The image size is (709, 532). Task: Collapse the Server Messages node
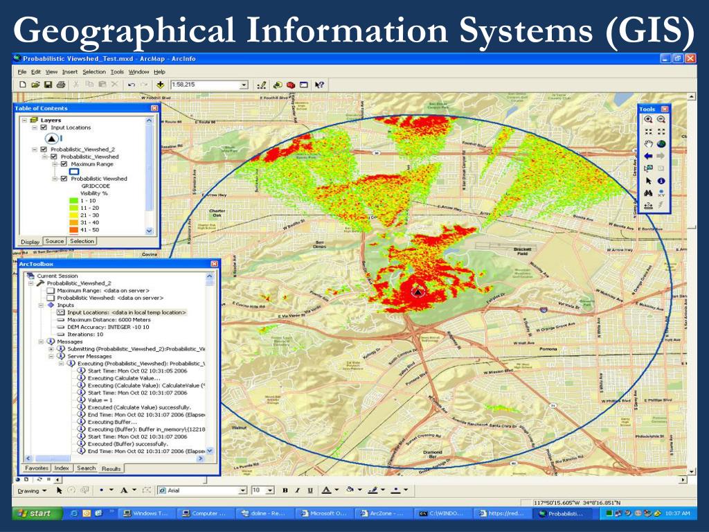[x=51, y=357]
